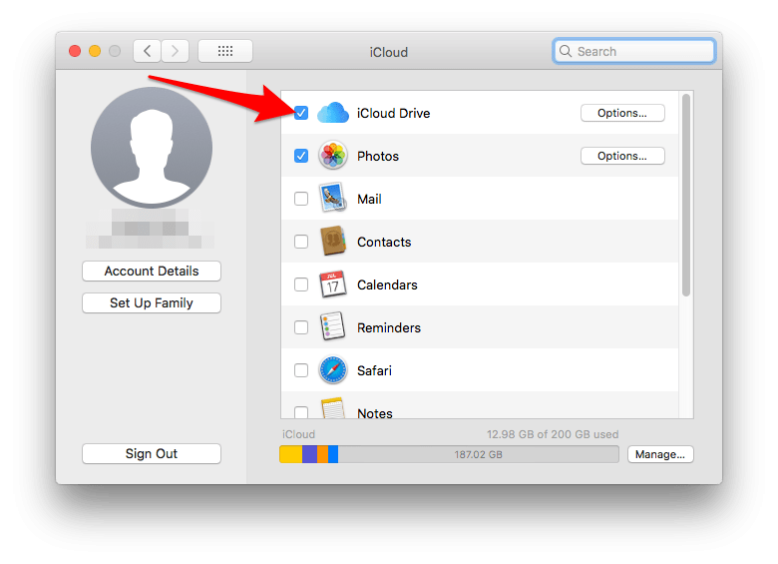Click the Notes notepad icon
This screenshot has width=778, height=564.
tap(332, 408)
